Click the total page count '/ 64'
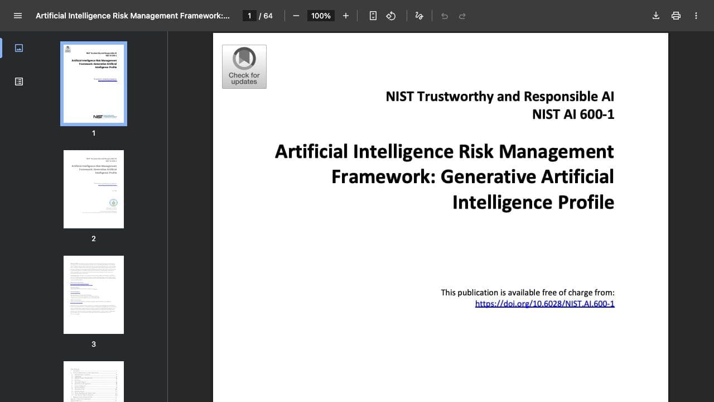This screenshot has height=402, width=714. click(x=266, y=16)
